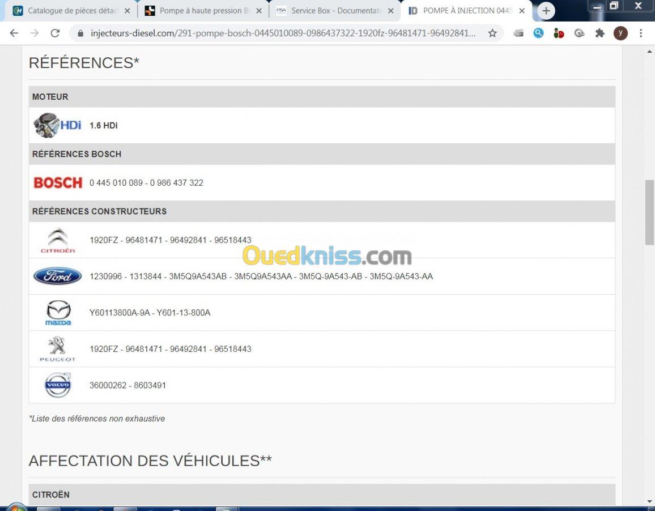Click the Ford logo

click(58, 276)
